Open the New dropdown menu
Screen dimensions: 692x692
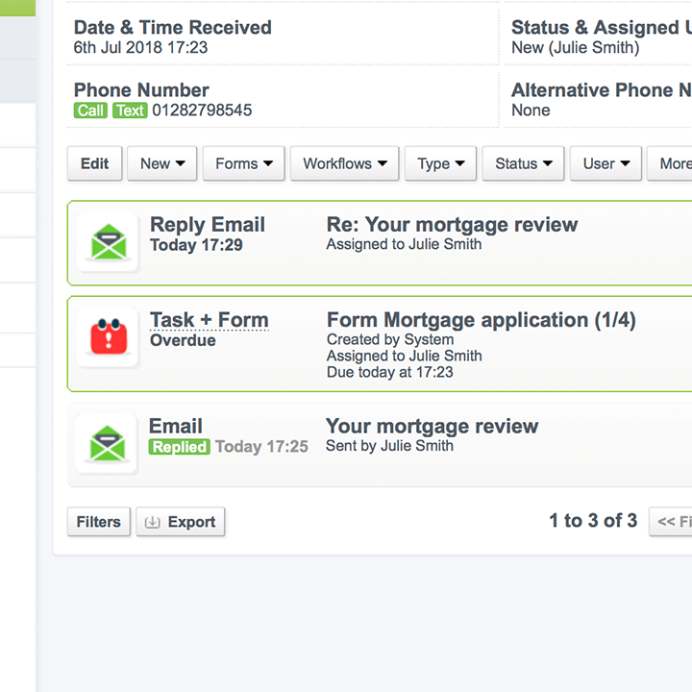pos(161,163)
